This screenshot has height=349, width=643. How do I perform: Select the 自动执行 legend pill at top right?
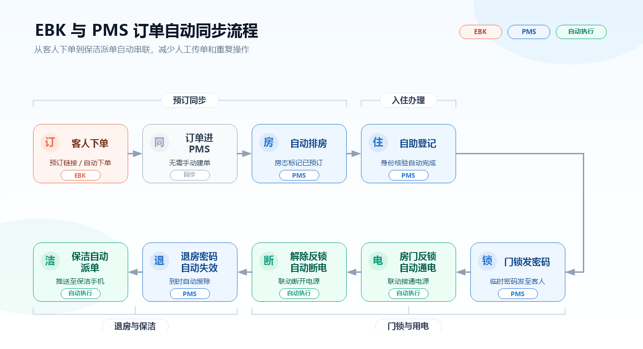(581, 32)
